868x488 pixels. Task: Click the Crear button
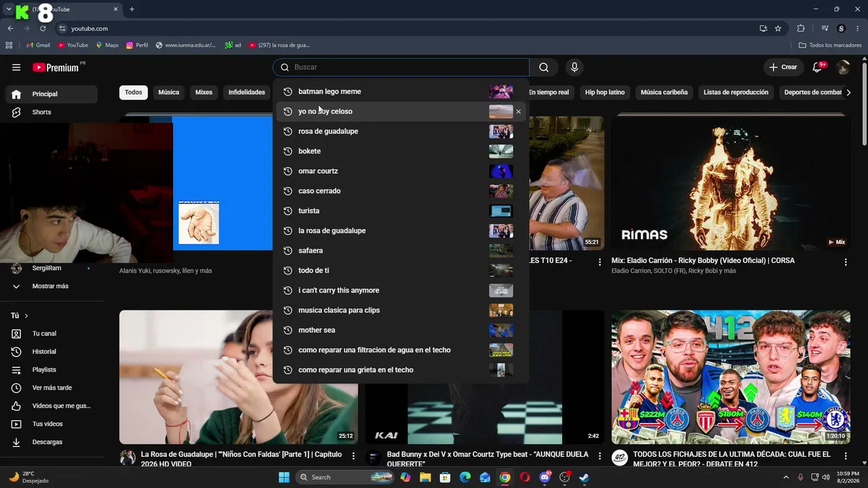(783, 67)
